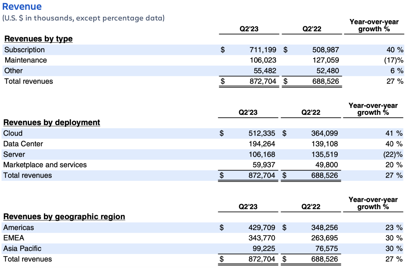Select the 40 % Subscription growth figure
Screen dimensions: 412x268
394,49
